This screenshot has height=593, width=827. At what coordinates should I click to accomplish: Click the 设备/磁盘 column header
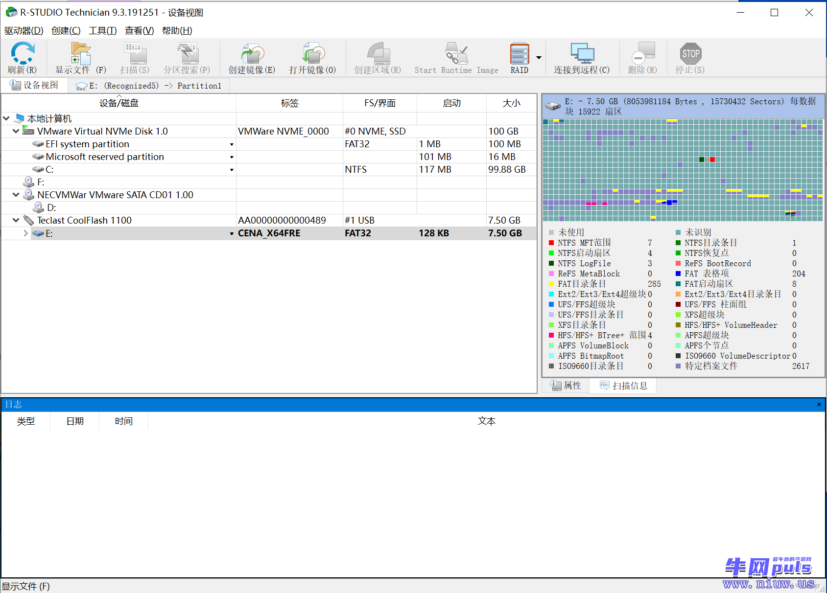tap(119, 103)
